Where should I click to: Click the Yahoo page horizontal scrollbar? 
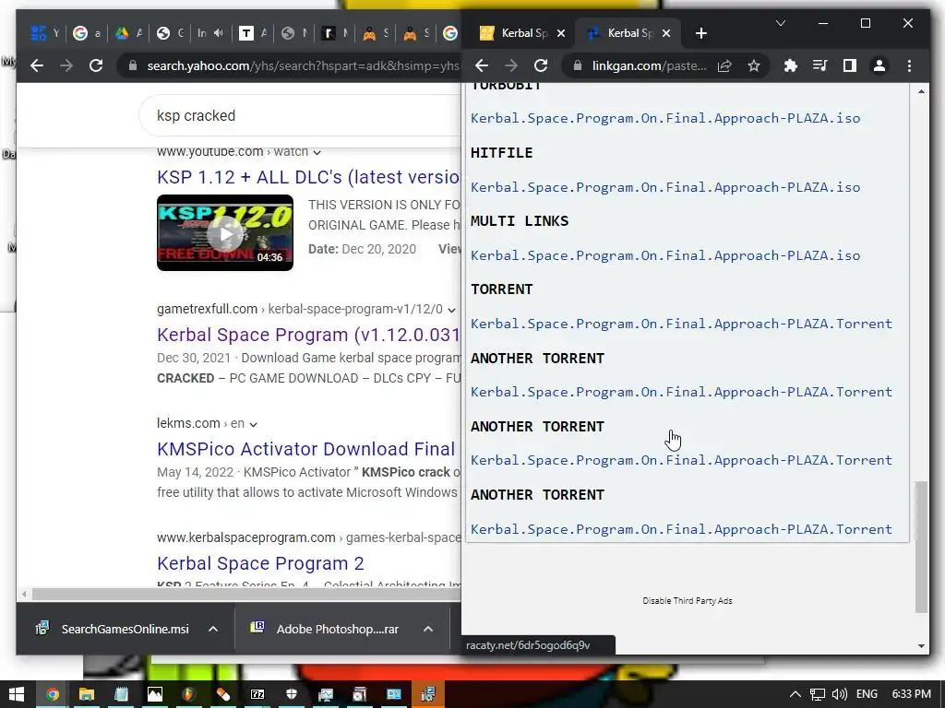click(x=245, y=595)
